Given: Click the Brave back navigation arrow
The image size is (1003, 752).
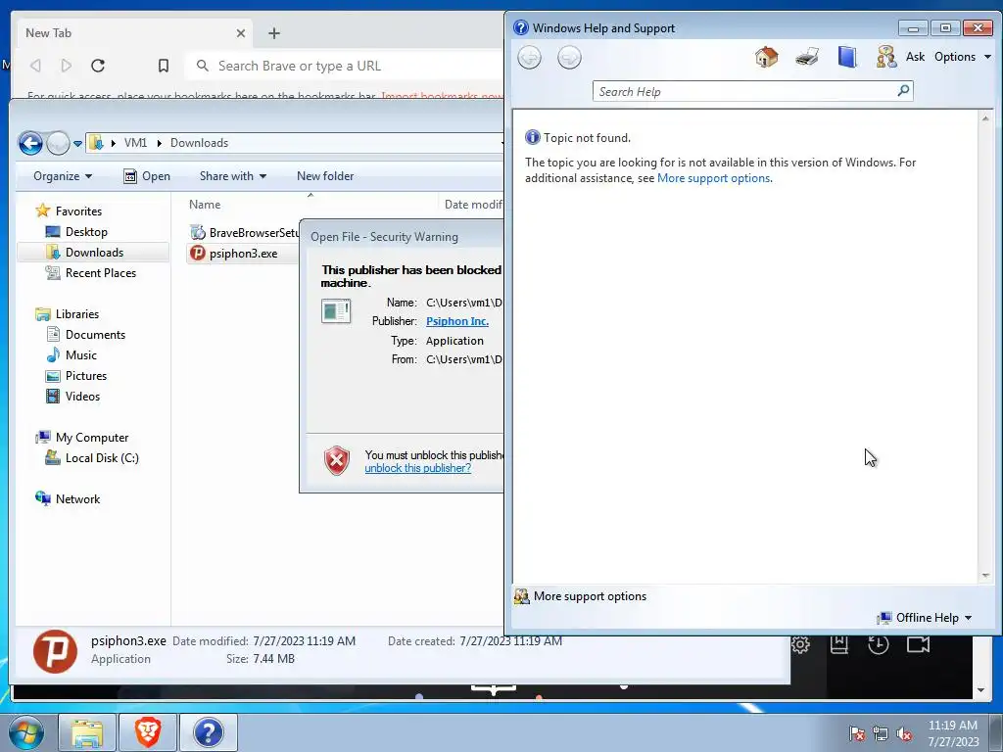Looking at the screenshot, I should 36,66.
